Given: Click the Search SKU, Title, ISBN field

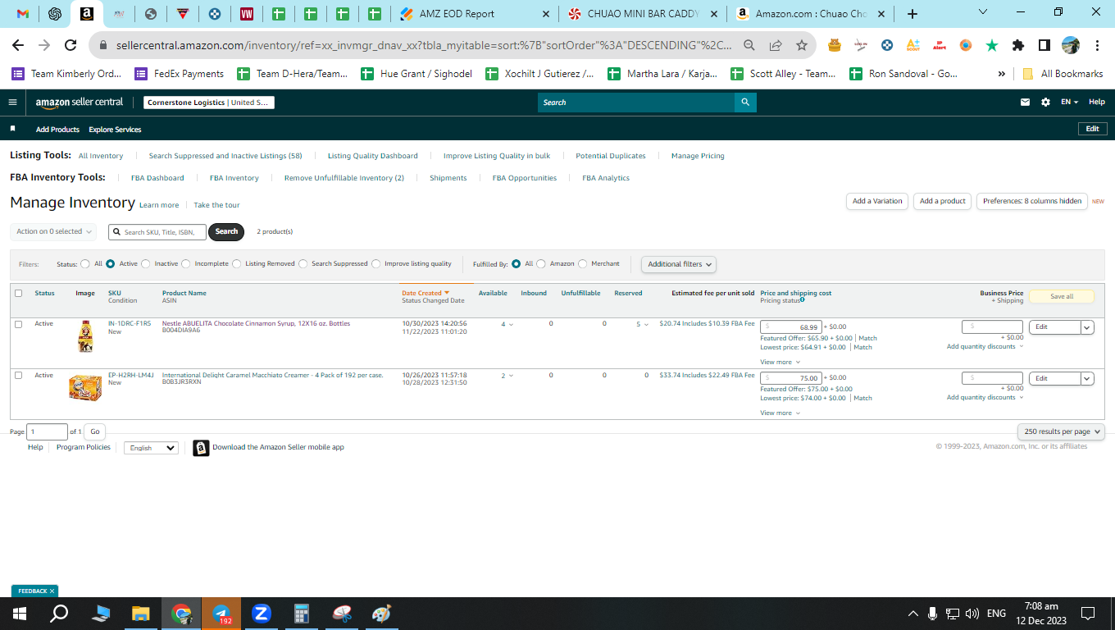Looking at the screenshot, I should pyautogui.click(x=157, y=232).
